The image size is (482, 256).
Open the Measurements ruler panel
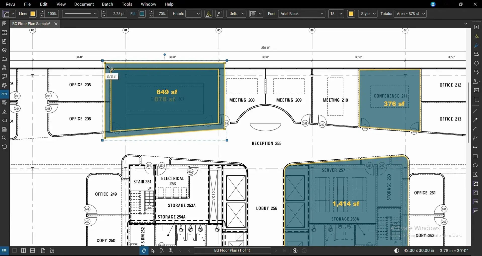4,94
